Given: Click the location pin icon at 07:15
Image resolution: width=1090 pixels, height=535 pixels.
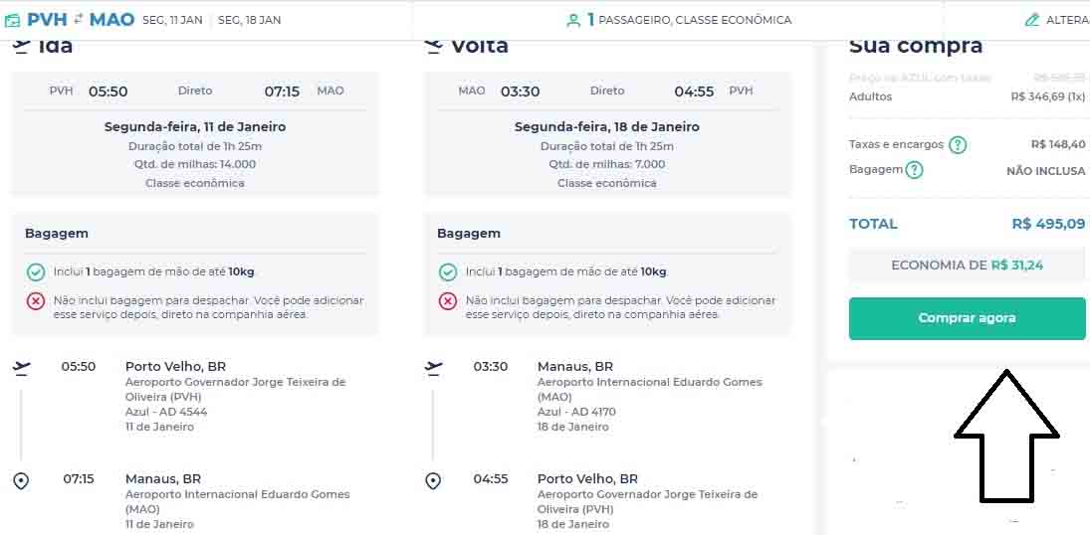Looking at the screenshot, I should coord(21,480).
